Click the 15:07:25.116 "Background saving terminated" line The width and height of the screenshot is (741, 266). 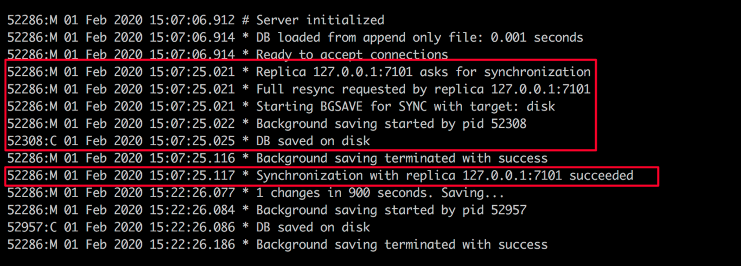[x=277, y=158]
